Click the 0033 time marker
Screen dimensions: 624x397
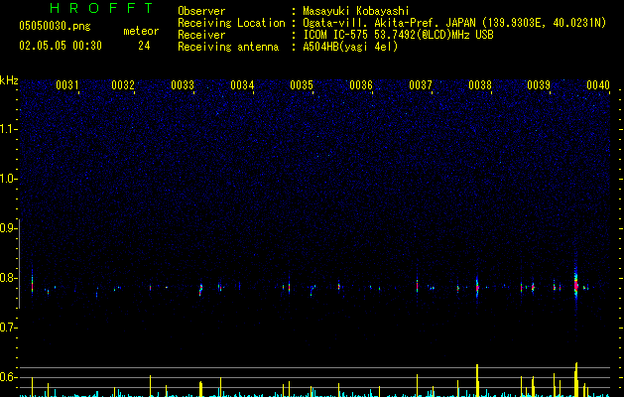click(183, 84)
